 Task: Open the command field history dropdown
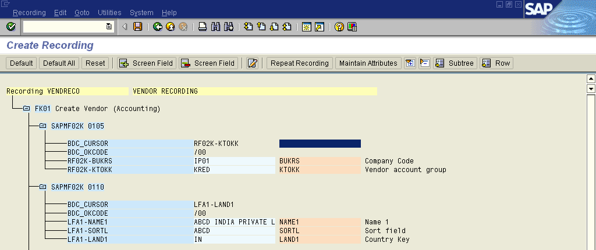pos(109,27)
